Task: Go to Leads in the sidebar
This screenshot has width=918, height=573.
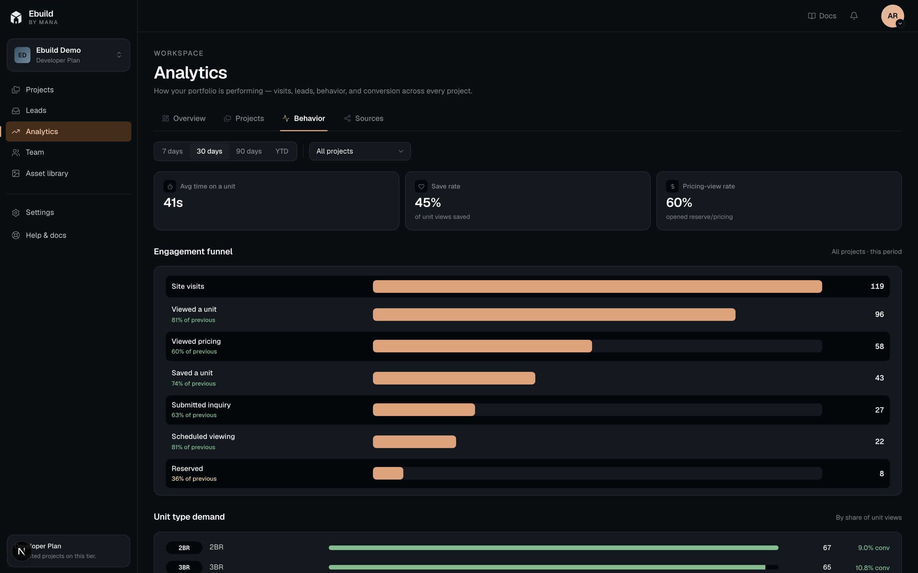Action: (x=68, y=111)
